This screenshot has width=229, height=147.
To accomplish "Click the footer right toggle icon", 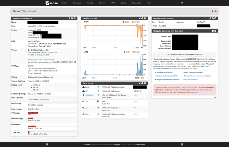I will 182,144.
